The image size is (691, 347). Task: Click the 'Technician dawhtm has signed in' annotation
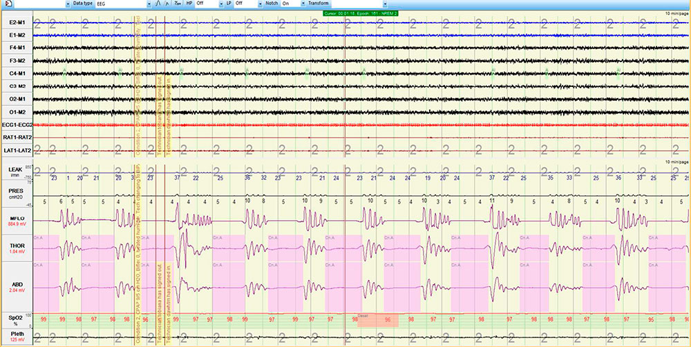(x=169, y=304)
